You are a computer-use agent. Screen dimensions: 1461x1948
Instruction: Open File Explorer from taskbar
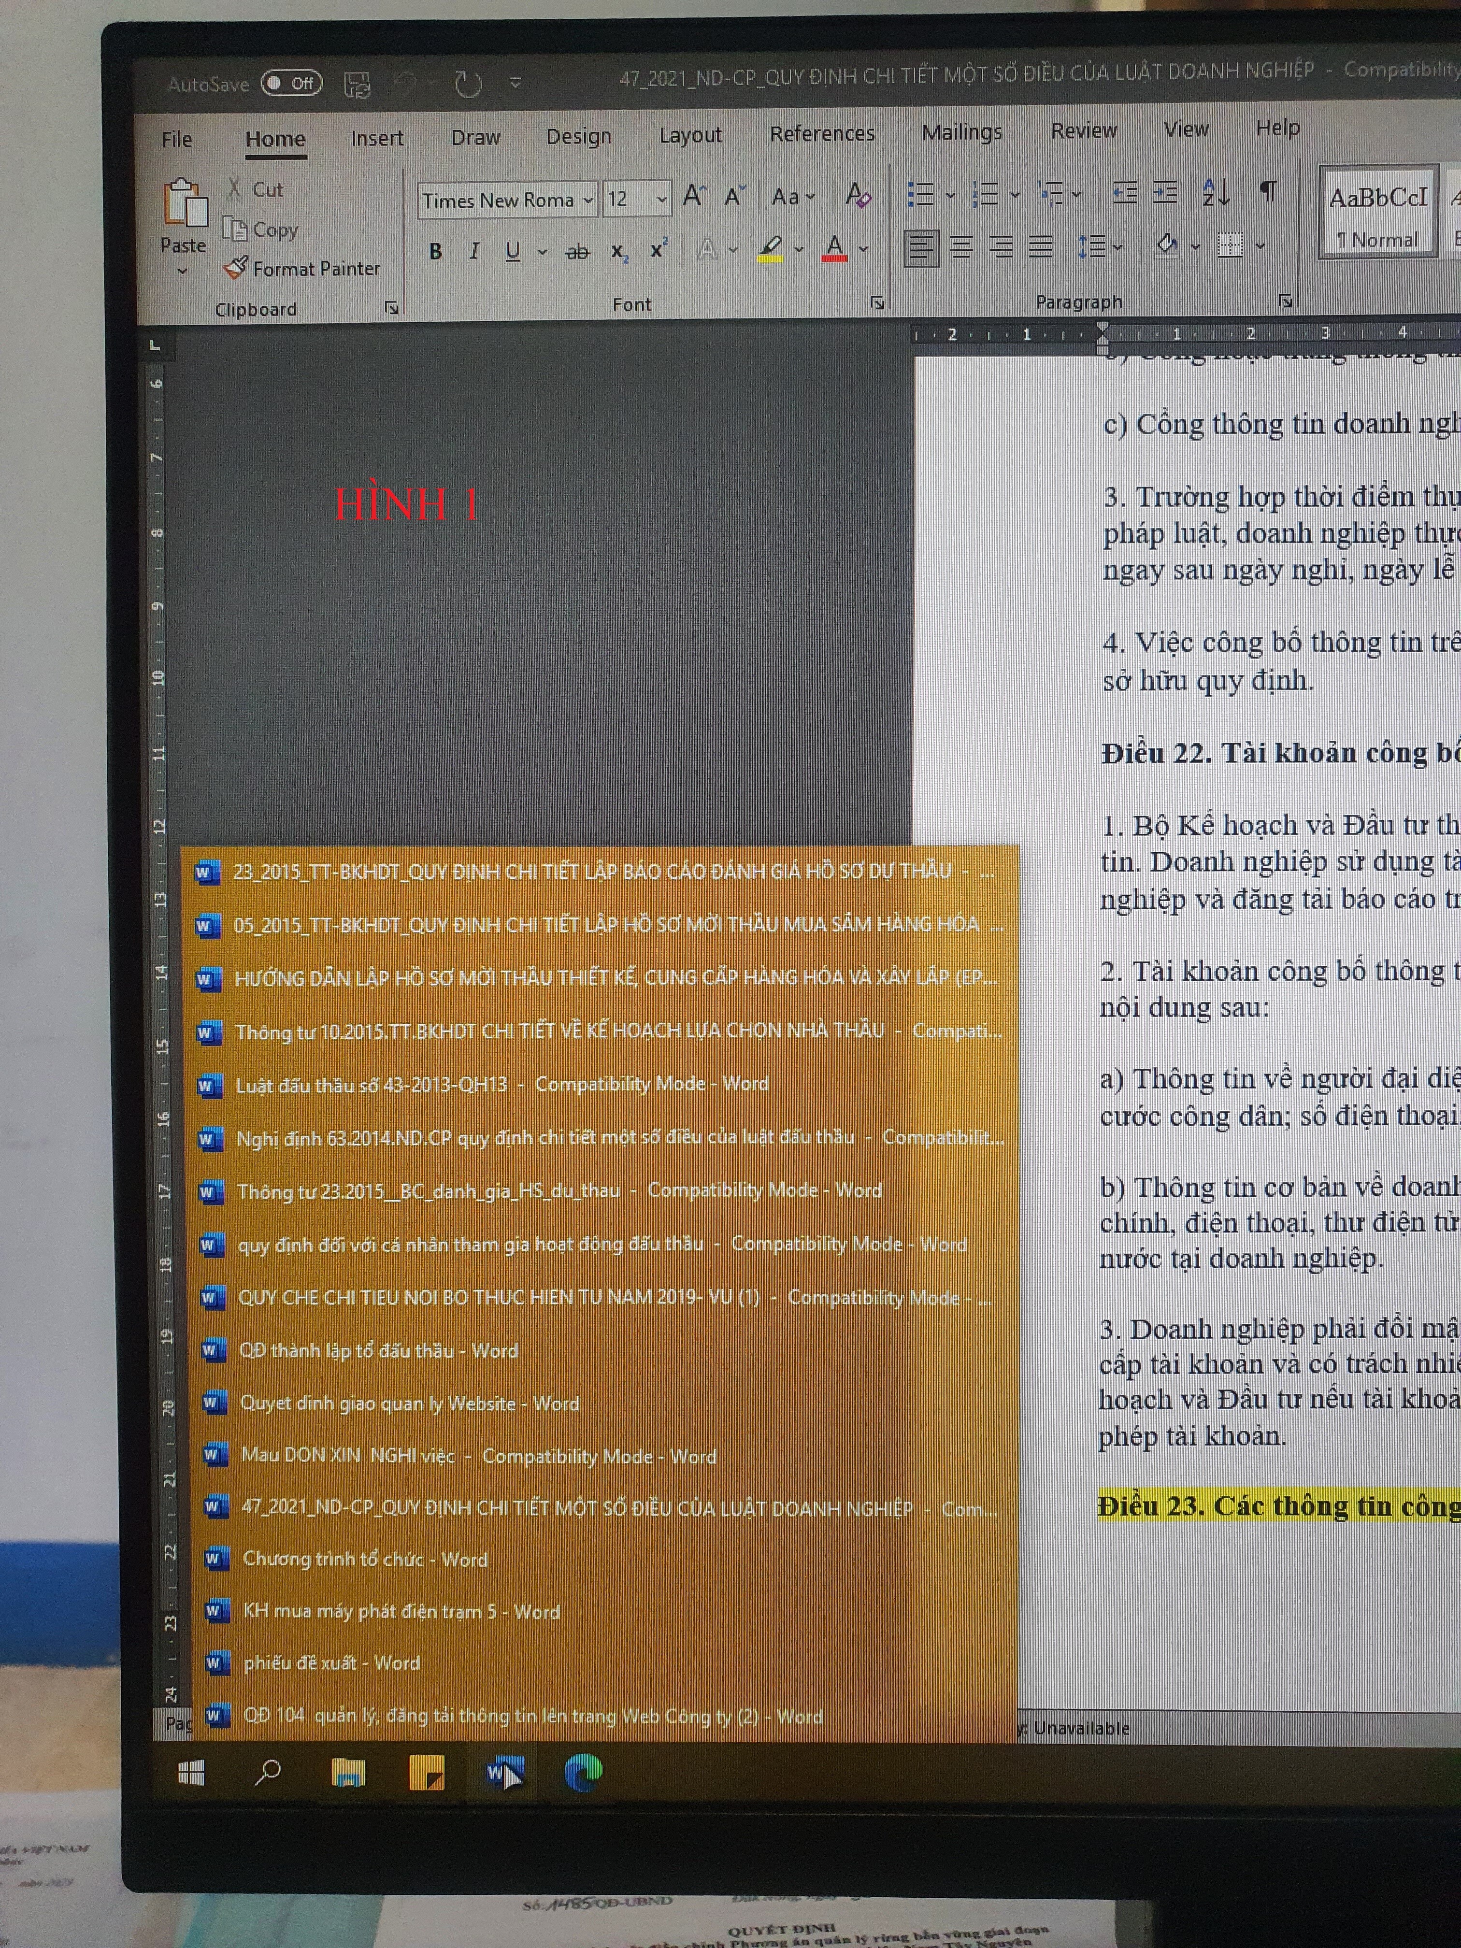[348, 1773]
